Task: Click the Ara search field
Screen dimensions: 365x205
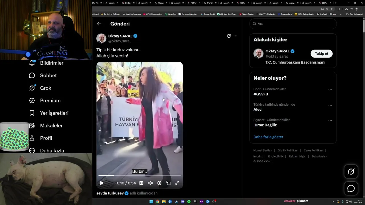Action: [293, 24]
